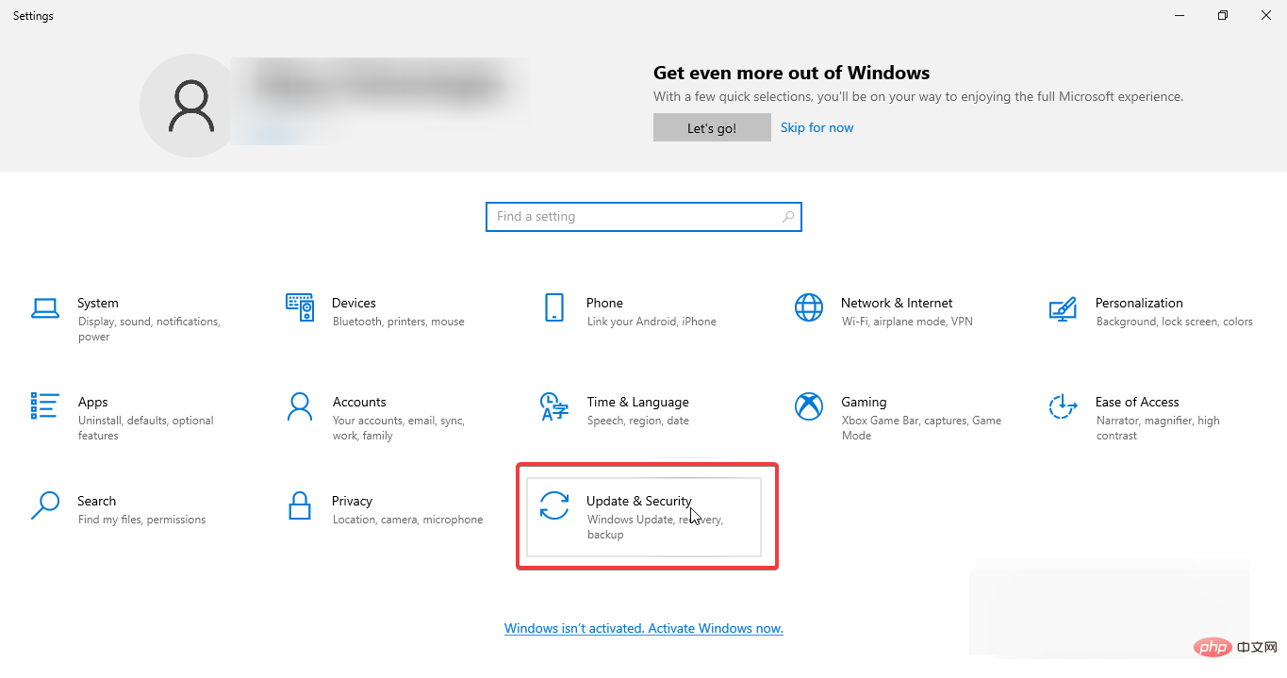Open the Search magnifier category icon
The height and width of the screenshot is (678, 1287).
44,505
